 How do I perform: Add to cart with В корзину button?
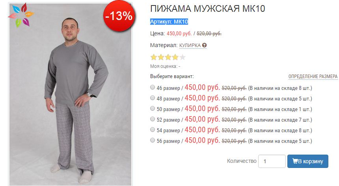307,161
